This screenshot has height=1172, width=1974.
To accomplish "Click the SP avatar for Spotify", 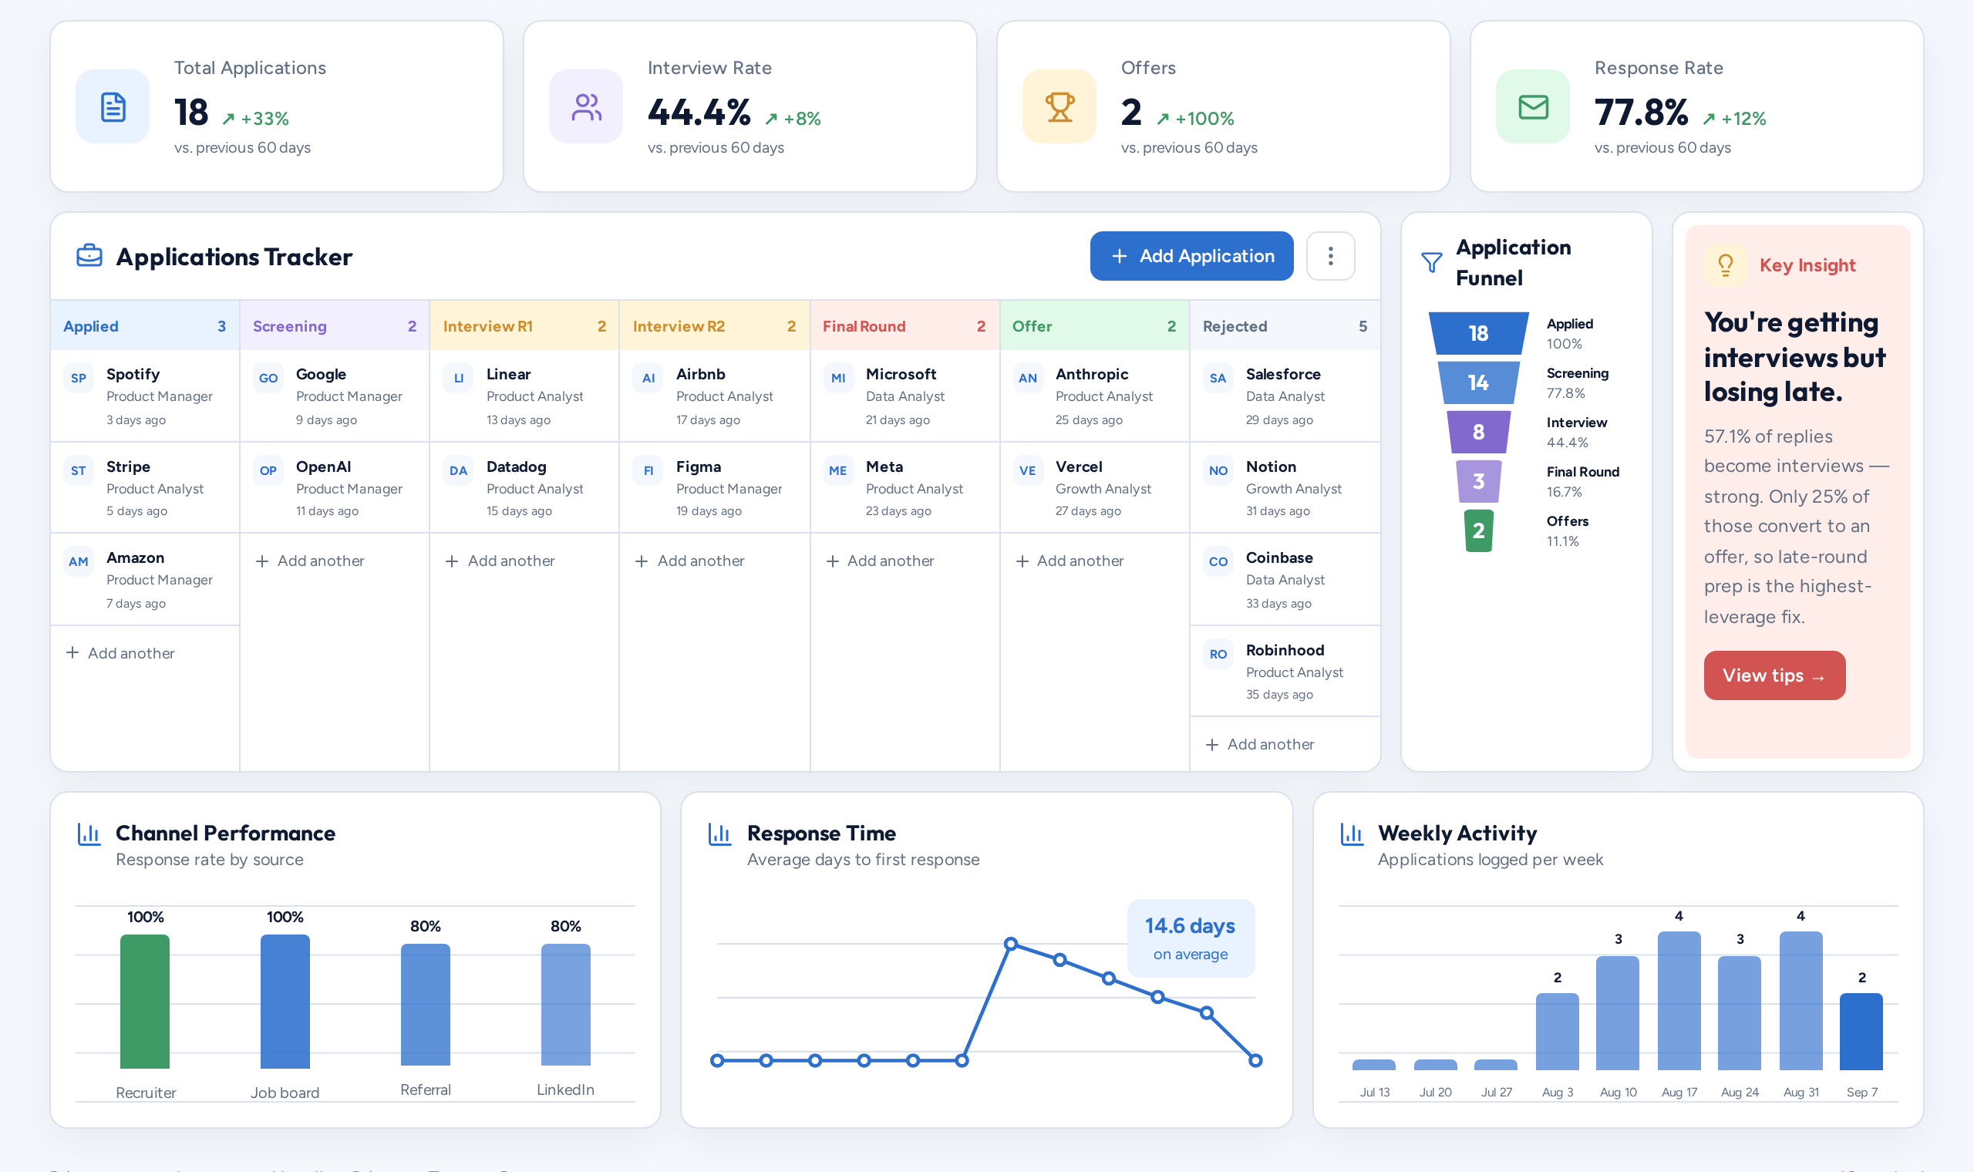I will (78, 379).
